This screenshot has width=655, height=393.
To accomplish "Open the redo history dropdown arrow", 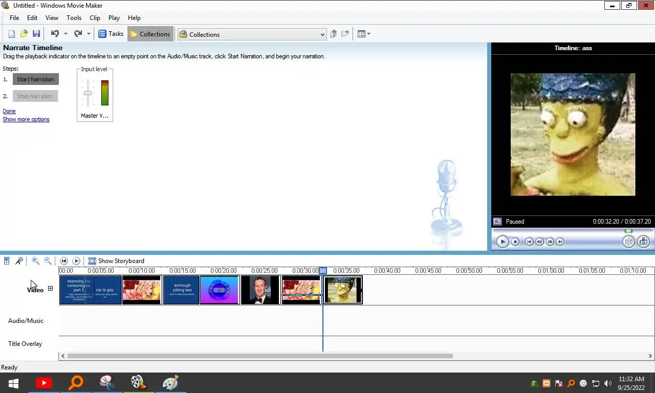I will tap(89, 34).
